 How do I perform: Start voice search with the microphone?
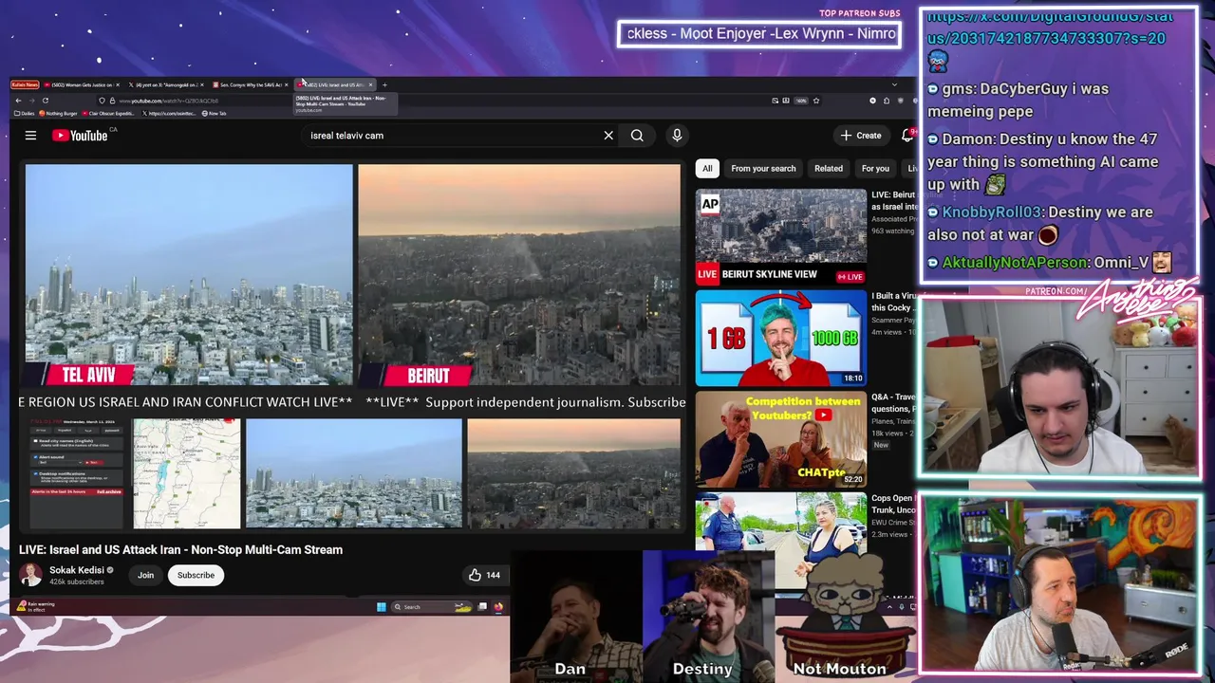coord(677,136)
